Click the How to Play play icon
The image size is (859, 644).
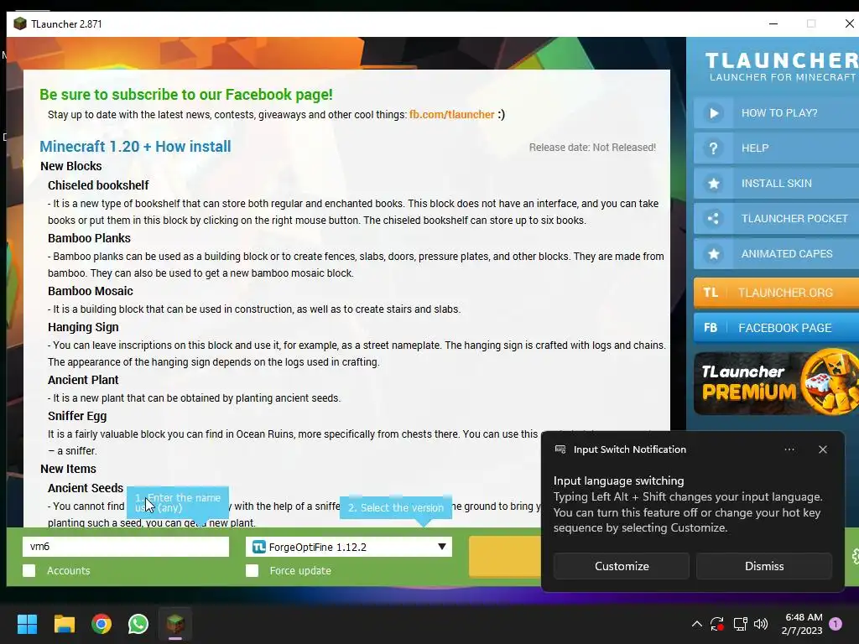pyautogui.click(x=713, y=113)
